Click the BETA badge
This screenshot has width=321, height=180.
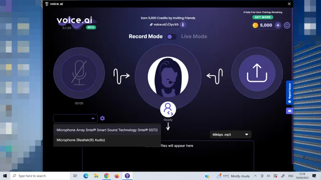(x=91, y=28)
